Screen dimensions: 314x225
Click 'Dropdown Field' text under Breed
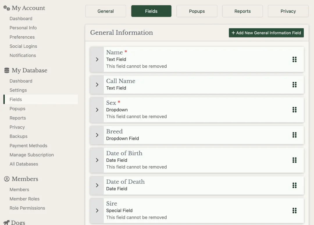tap(122, 139)
